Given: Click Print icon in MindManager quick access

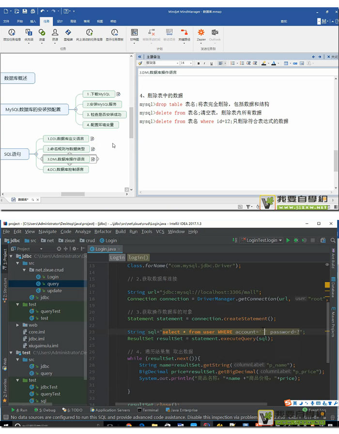Looking at the screenshot, I should pyautogui.click(x=32, y=11).
